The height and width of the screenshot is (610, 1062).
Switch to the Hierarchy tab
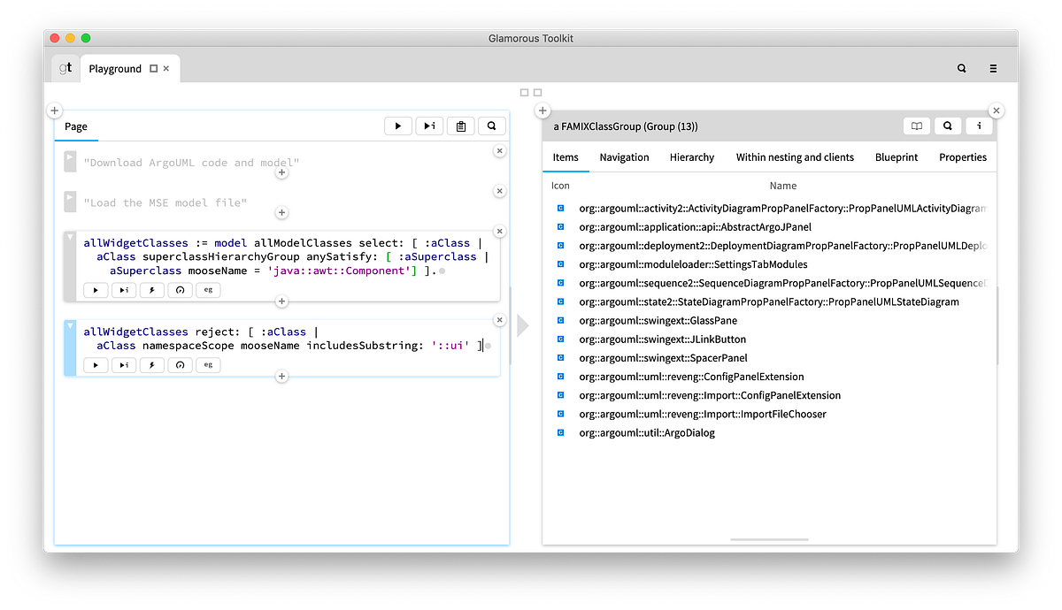point(692,157)
